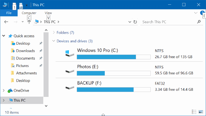Click This PC in the address breadcrumb
The height and width of the screenshot is (116, 206).
pyautogui.click(x=50, y=22)
